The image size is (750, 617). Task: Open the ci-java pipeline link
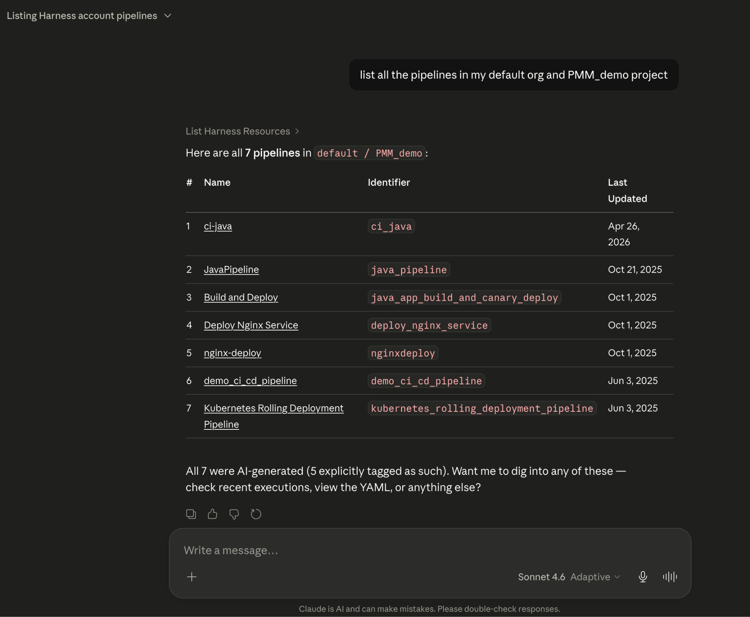tap(218, 226)
